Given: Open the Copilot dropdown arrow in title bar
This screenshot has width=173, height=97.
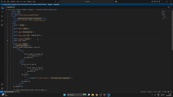Looking at the screenshot, I should 118,2.
